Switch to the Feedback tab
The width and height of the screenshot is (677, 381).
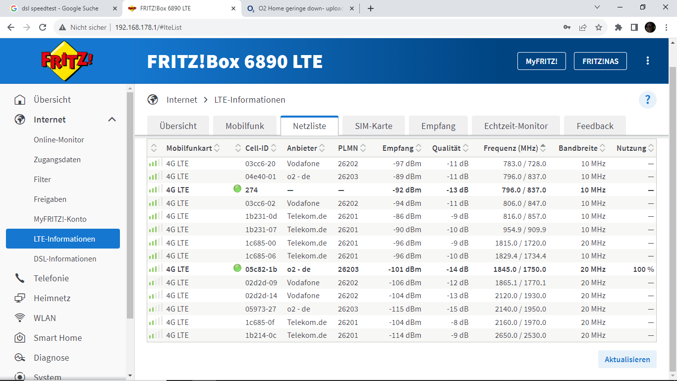(x=595, y=126)
